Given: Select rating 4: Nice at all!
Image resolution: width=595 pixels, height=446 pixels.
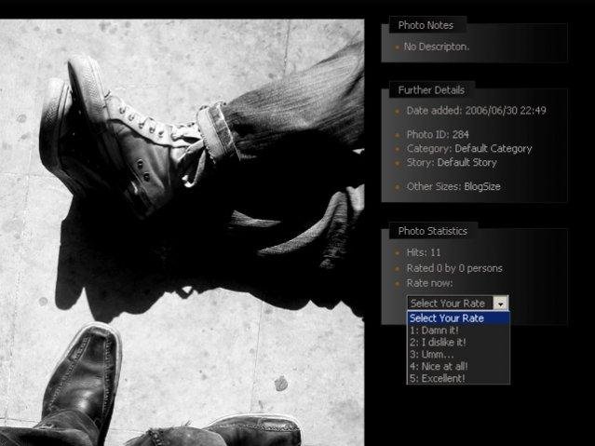Looking at the screenshot, I should [x=458, y=367].
